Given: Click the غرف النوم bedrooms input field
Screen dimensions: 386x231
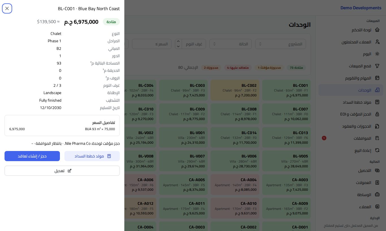Looking at the screenshot, I should click(194, 44).
